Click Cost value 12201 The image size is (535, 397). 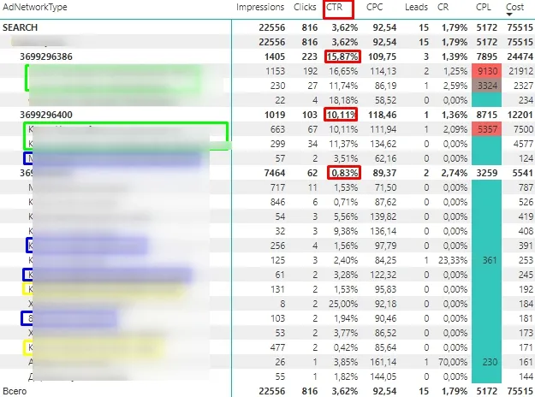pos(520,115)
